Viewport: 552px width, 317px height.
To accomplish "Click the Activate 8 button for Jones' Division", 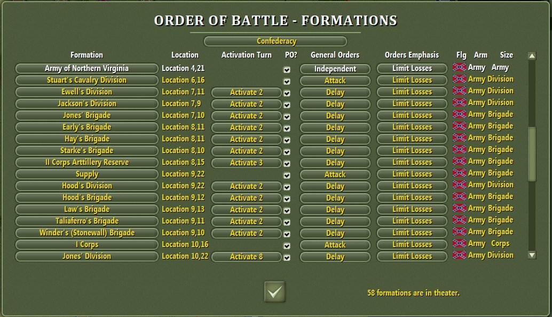I will (246, 257).
